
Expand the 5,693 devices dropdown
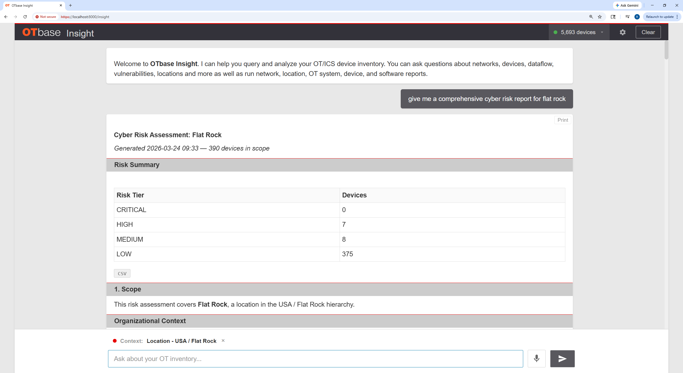(579, 32)
